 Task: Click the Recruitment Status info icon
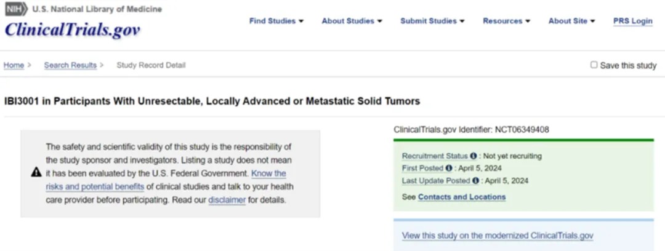pyautogui.click(x=474, y=156)
